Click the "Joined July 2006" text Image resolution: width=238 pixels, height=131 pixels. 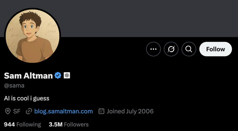(130, 111)
